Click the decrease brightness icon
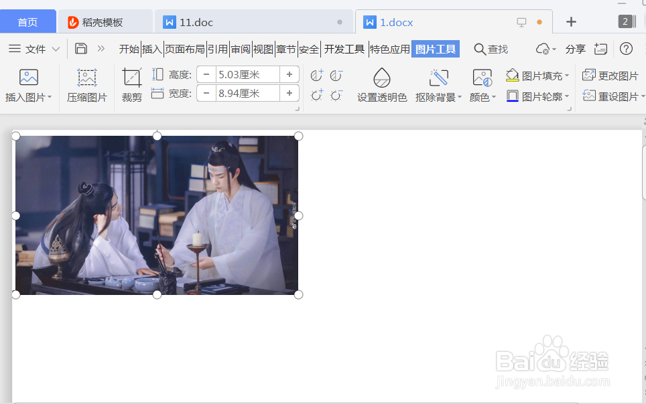Image resolution: width=646 pixels, height=404 pixels. coord(336,96)
